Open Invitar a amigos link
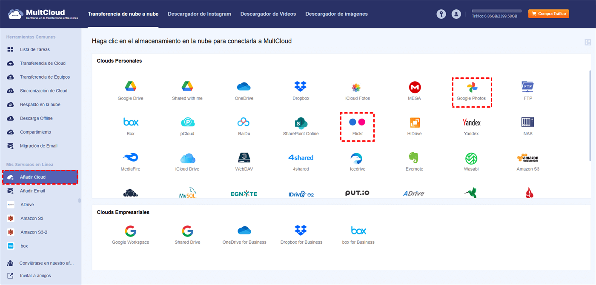Image resolution: width=596 pixels, height=285 pixels. (35, 276)
